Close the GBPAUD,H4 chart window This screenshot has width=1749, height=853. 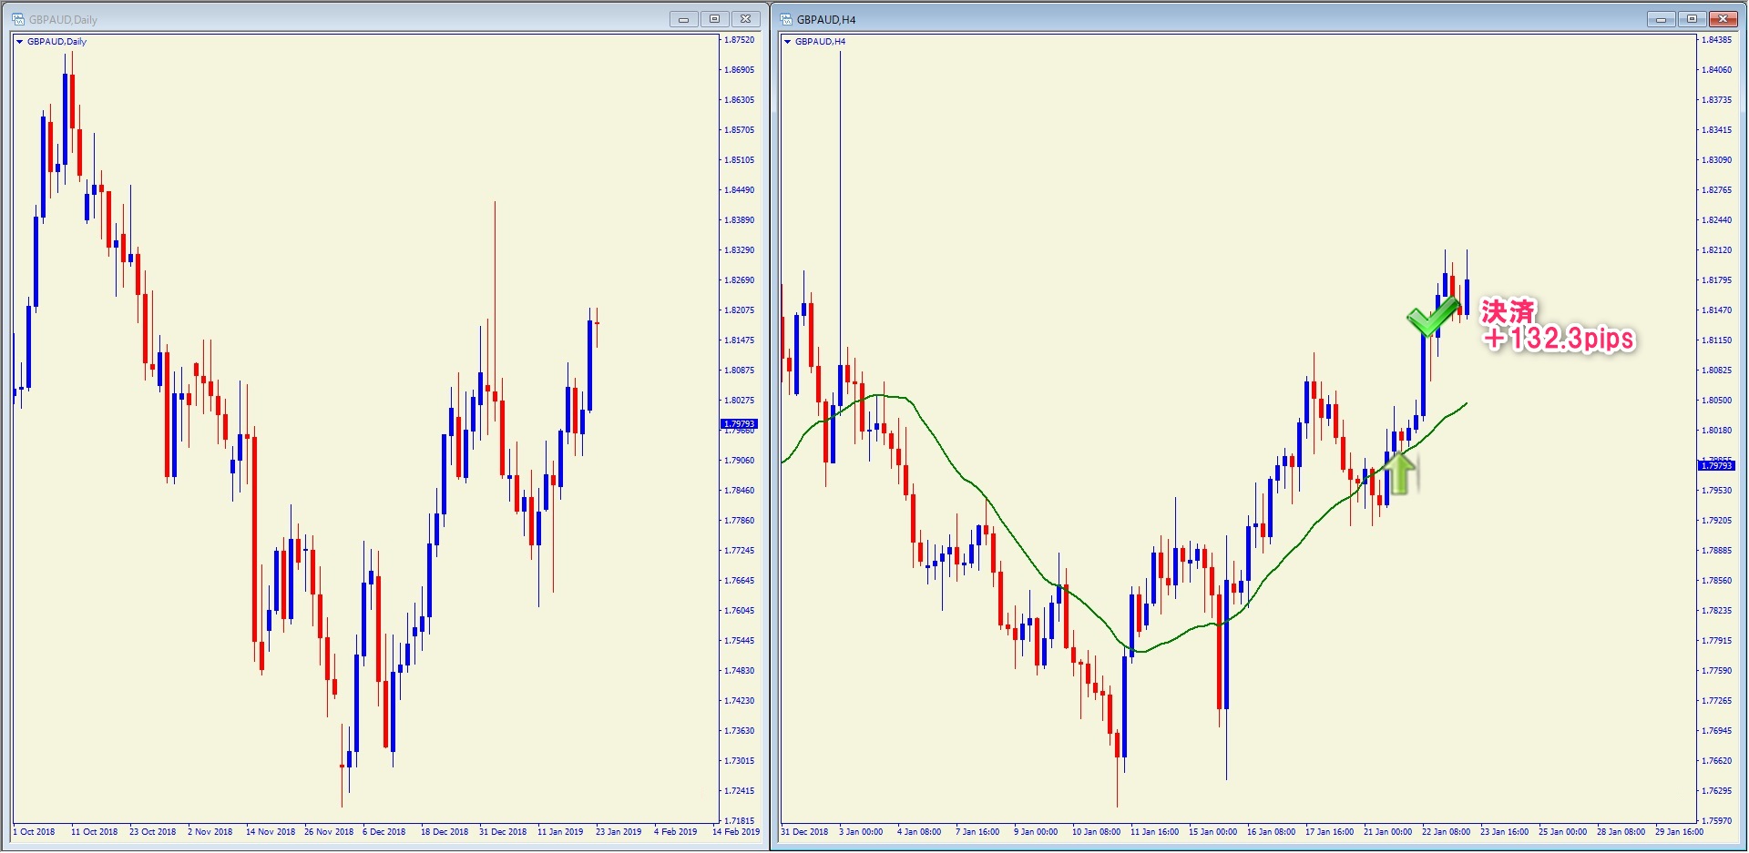[1723, 19]
